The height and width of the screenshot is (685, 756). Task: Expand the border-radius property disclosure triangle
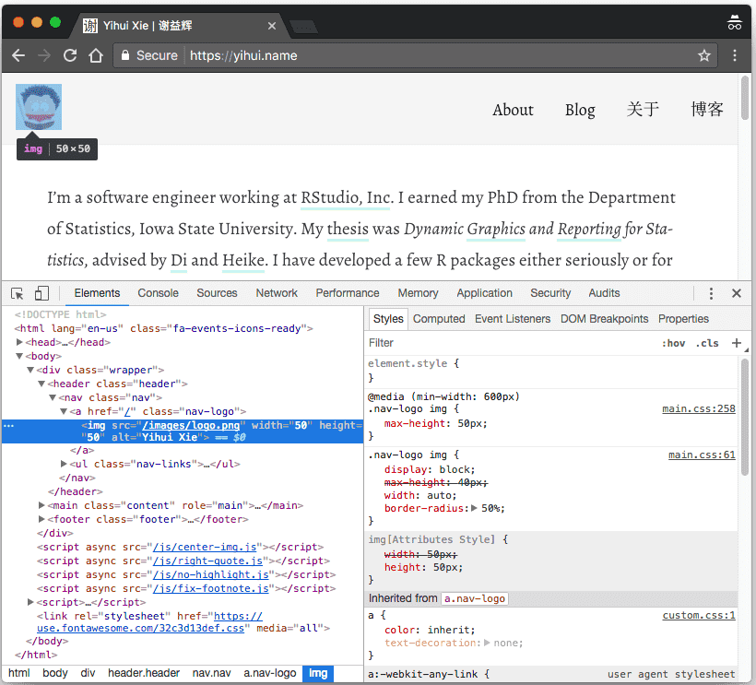click(473, 508)
